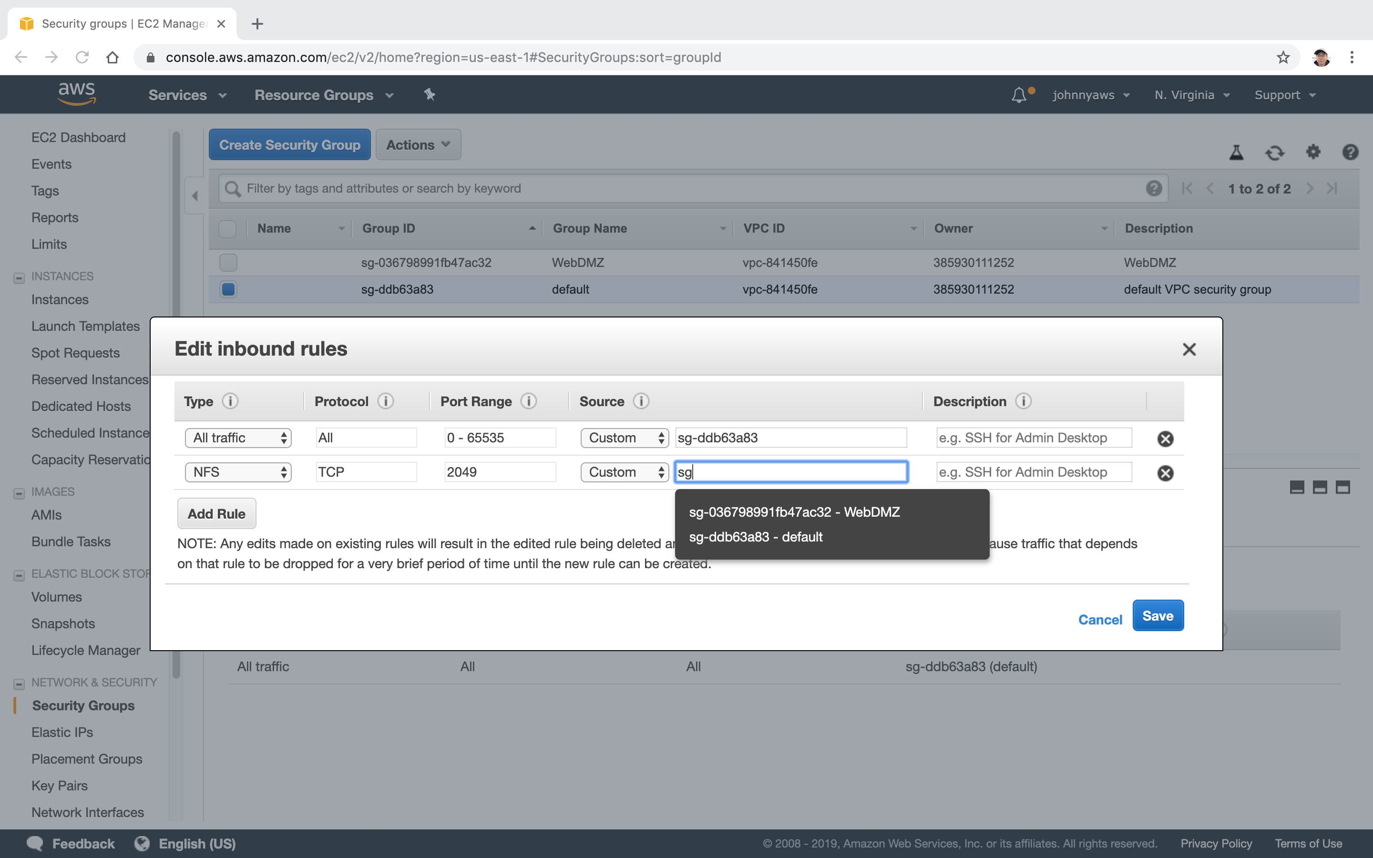This screenshot has width=1373, height=858.
Task: Click the star bookmark icon in address bar
Action: click(1283, 57)
